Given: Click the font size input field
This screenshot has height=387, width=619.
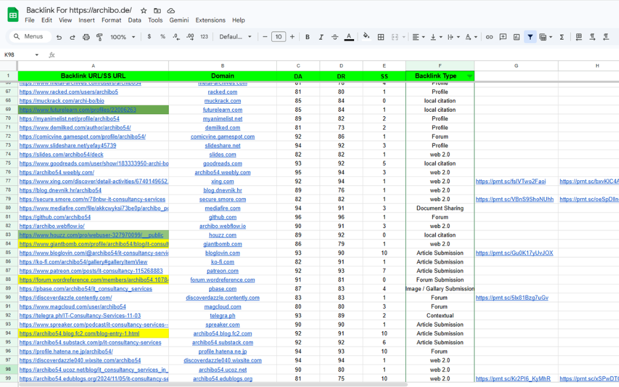Looking at the screenshot, I should click(278, 37).
